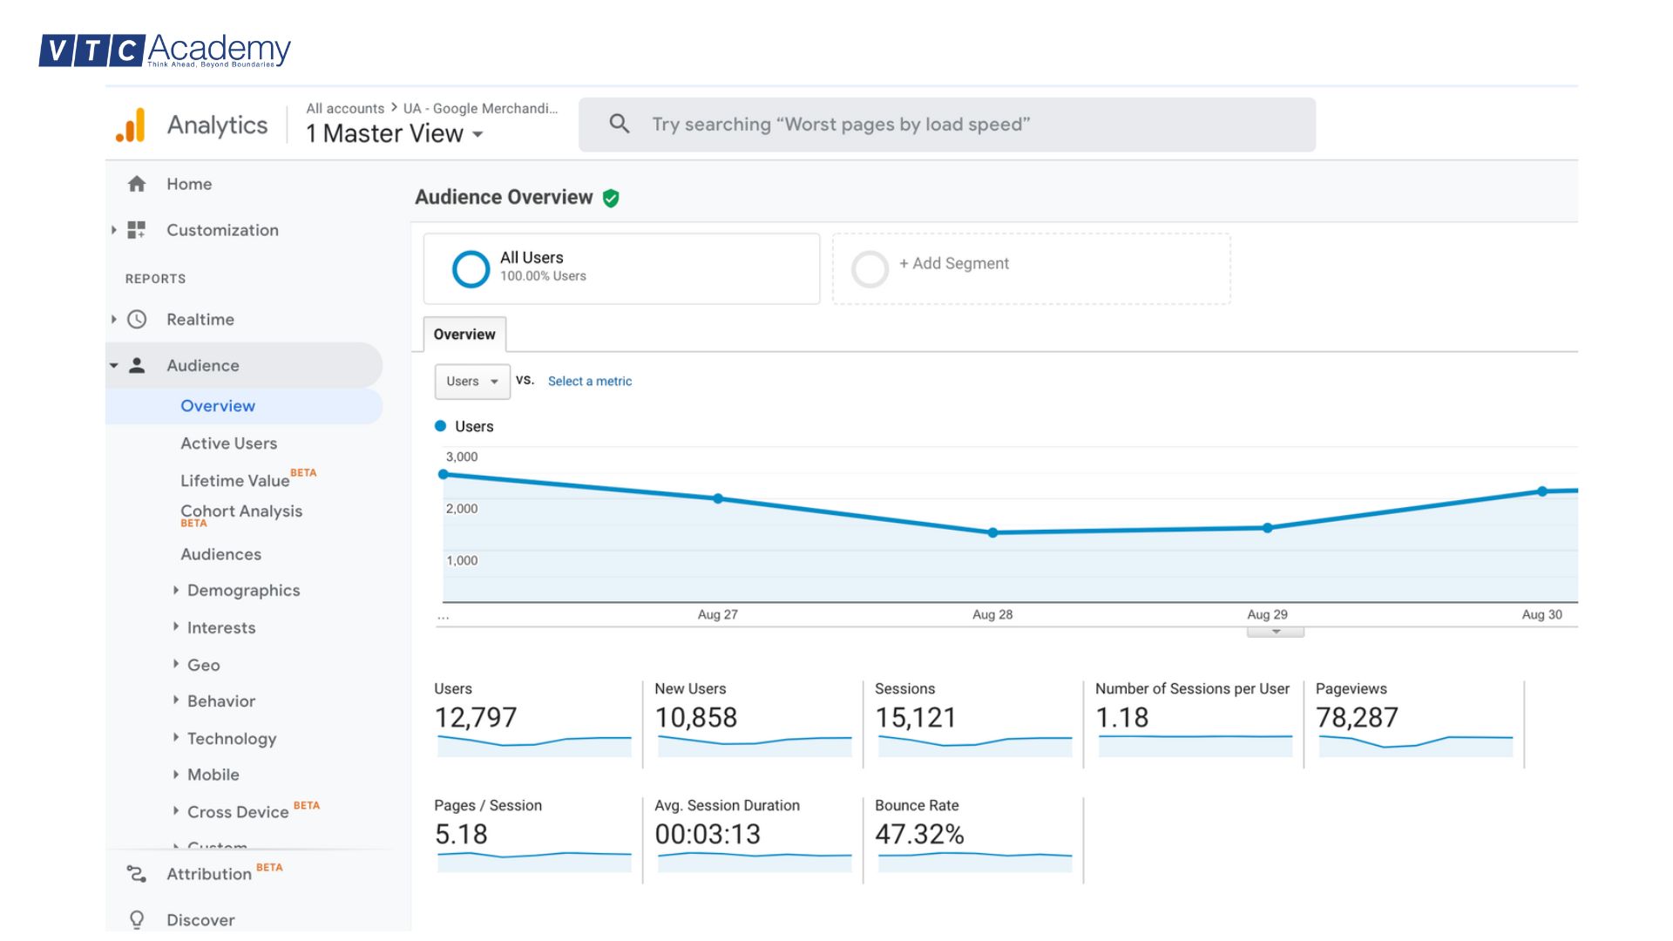Viewport: 1673px width, 941px height.
Task: Toggle the Users legend indicator
Action: [x=441, y=426]
